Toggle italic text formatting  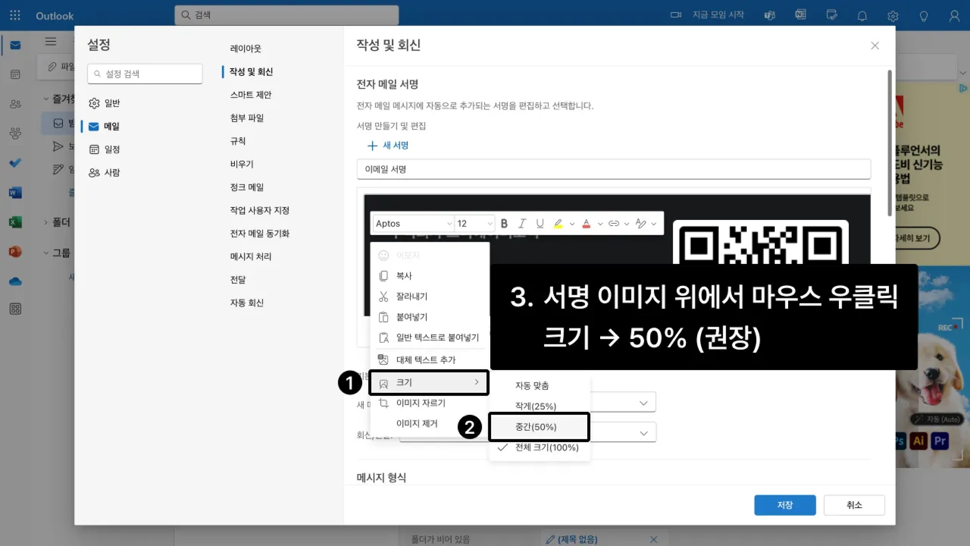click(x=522, y=223)
